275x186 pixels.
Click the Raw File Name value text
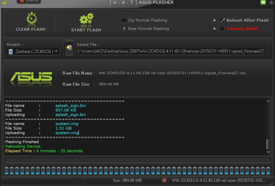[x=172, y=73]
